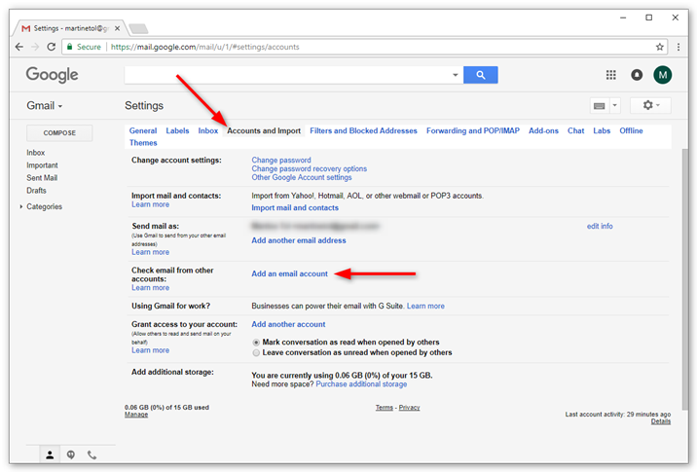Expand the search options arrow
697x472 pixels.
click(455, 75)
